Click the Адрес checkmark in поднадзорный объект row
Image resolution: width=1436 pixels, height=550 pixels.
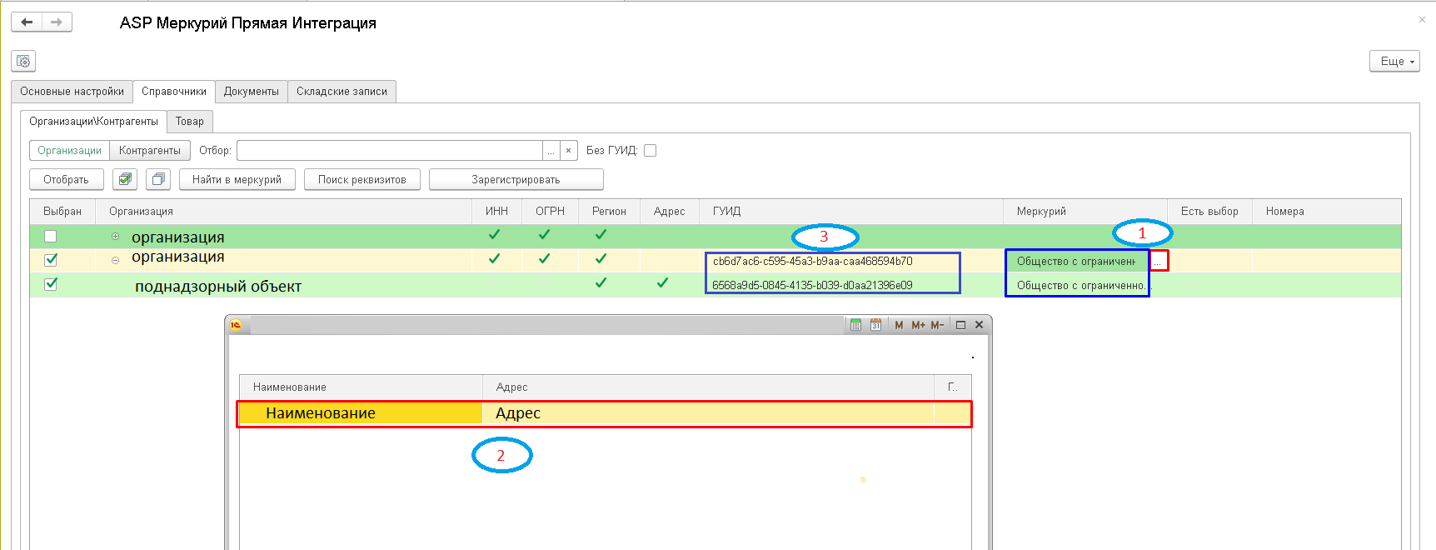pyautogui.click(x=662, y=283)
